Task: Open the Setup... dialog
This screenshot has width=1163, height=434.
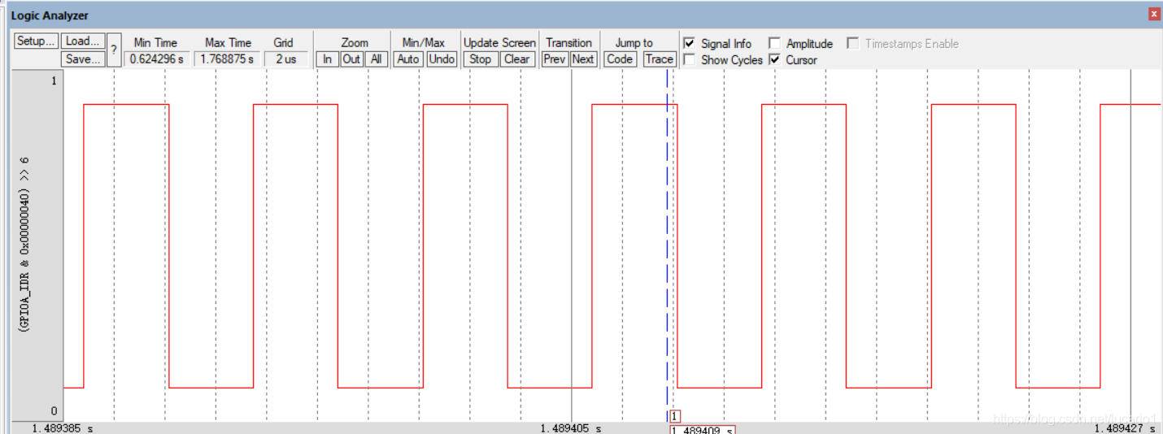Action: click(x=37, y=41)
